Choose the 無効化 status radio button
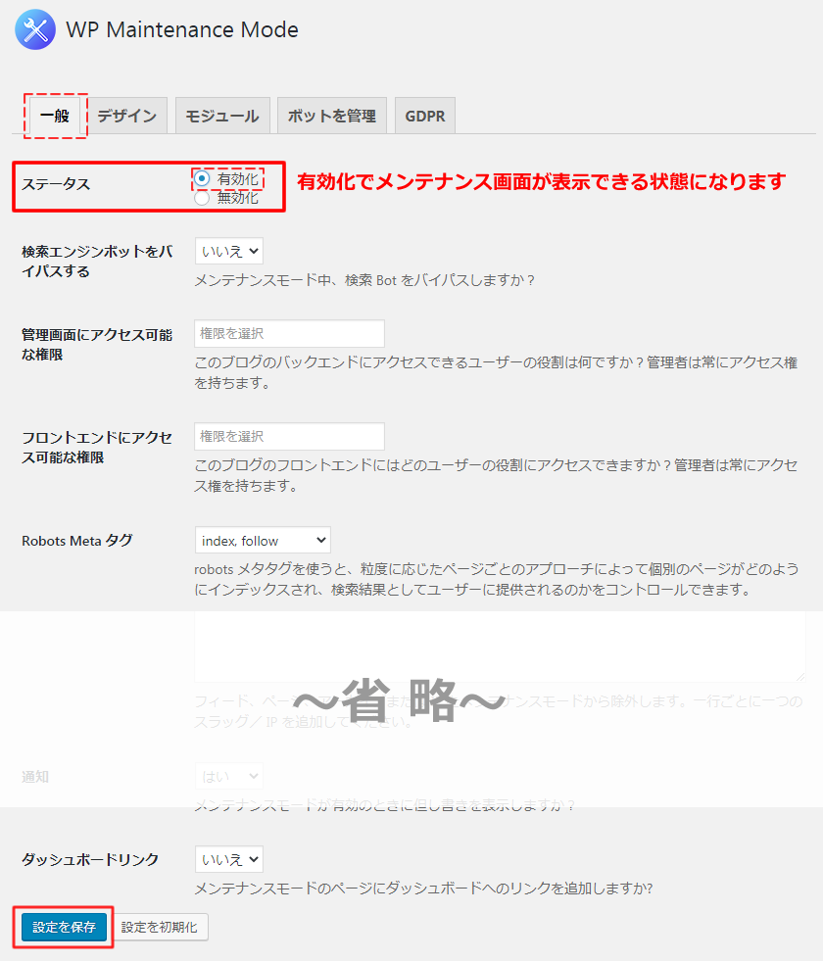This screenshot has width=823, height=961. [x=202, y=198]
